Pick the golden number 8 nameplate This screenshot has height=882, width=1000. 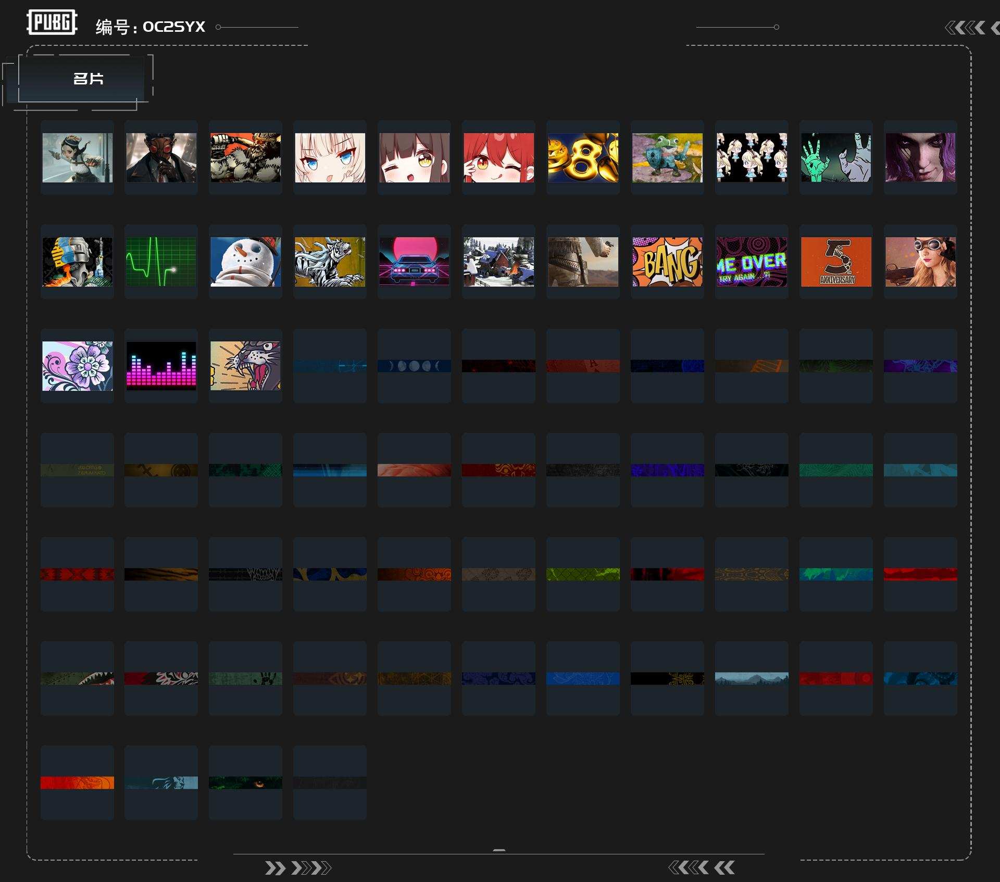583,157
